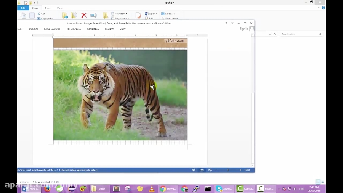Switch to the Share tab in Explorer

pos(48,8)
